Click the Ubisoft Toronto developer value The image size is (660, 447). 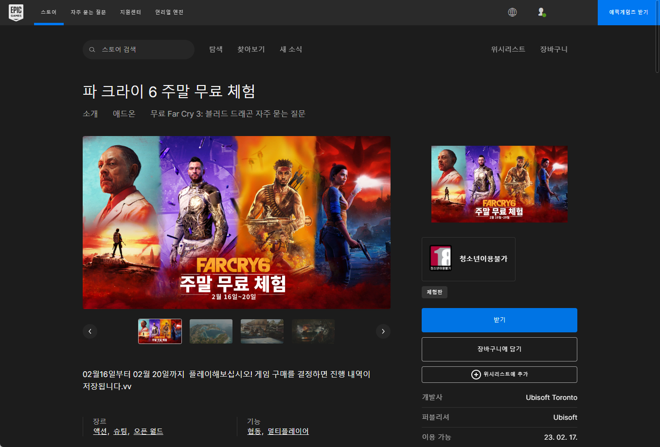click(552, 397)
